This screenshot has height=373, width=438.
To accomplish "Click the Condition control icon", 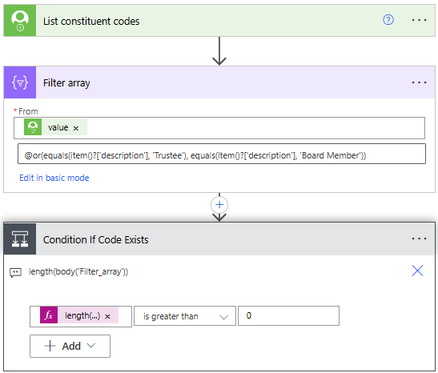I will point(20,239).
